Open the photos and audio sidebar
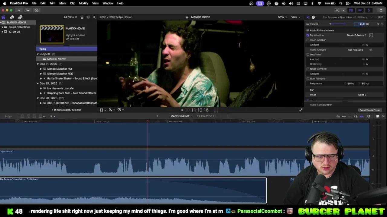This screenshot has height=217, width=387. pos(12,17)
